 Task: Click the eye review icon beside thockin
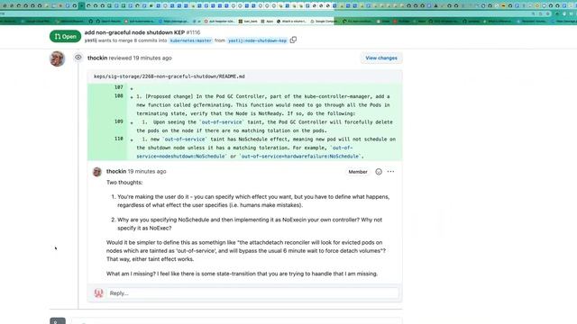[78, 58]
